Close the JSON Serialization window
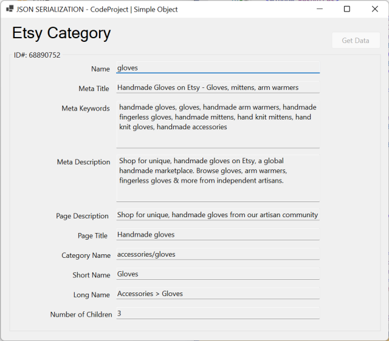This screenshot has height=341, width=389. (375, 9)
